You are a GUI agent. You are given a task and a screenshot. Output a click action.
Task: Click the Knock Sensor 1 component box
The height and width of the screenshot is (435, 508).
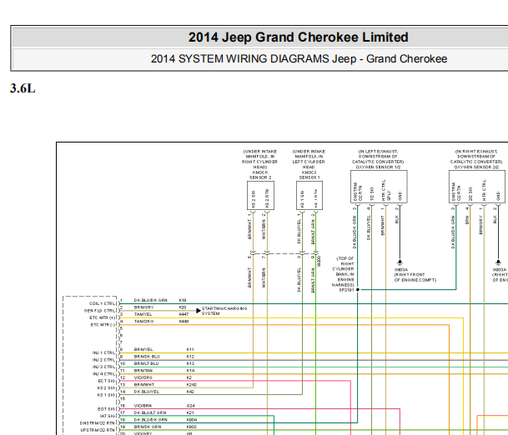(309, 196)
